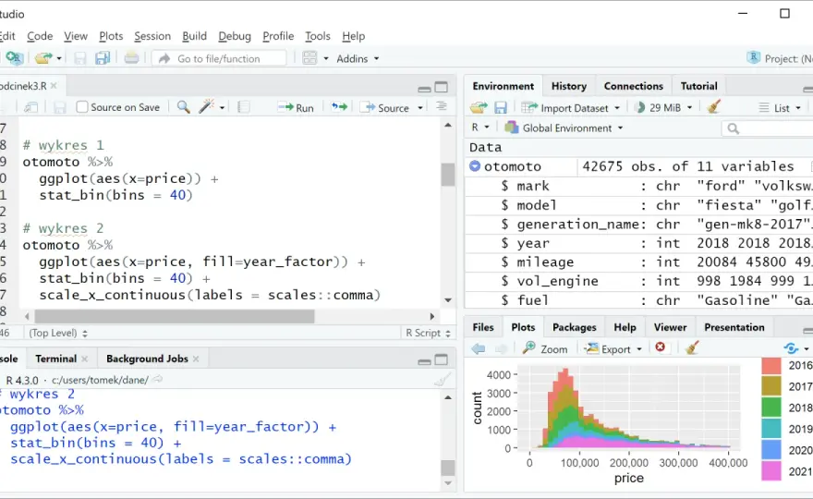Click the 2021 legend color swatch
Viewport: 813px width, 499px height.
tap(771, 471)
